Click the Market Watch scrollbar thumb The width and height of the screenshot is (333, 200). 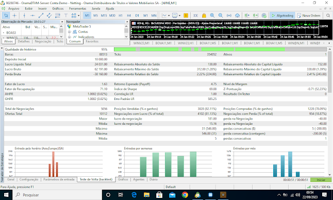[61, 31]
